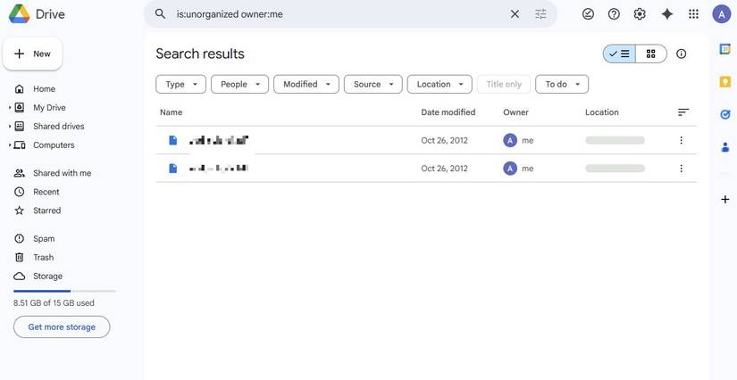Open advanced search options sliders icon
The height and width of the screenshot is (380, 737).
coord(541,14)
